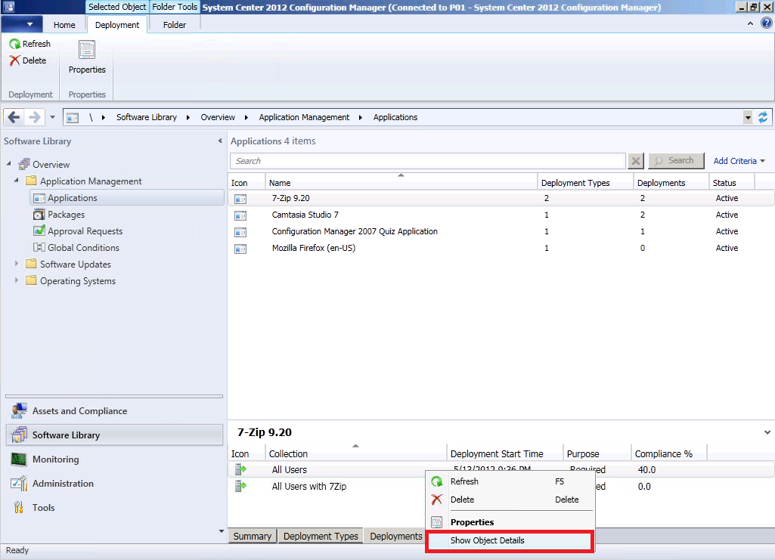The height and width of the screenshot is (560, 775).
Task: Switch to the Home ribbon tab
Action: pos(64,25)
